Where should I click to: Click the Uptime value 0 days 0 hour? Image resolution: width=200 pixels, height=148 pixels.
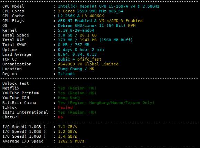pos(81,50)
